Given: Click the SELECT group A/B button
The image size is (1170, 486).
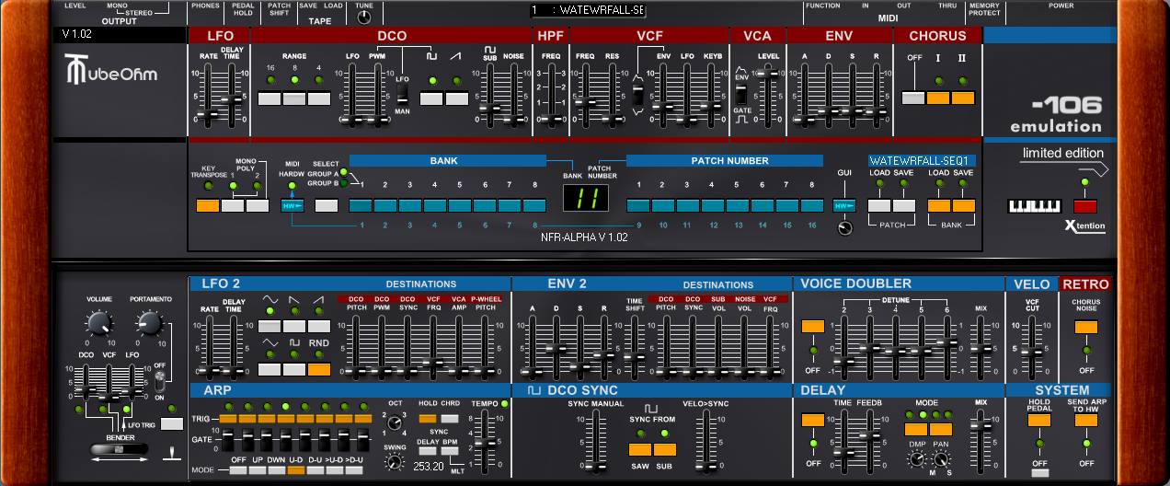Looking at the screenshot, I should (x=326, y=205).
